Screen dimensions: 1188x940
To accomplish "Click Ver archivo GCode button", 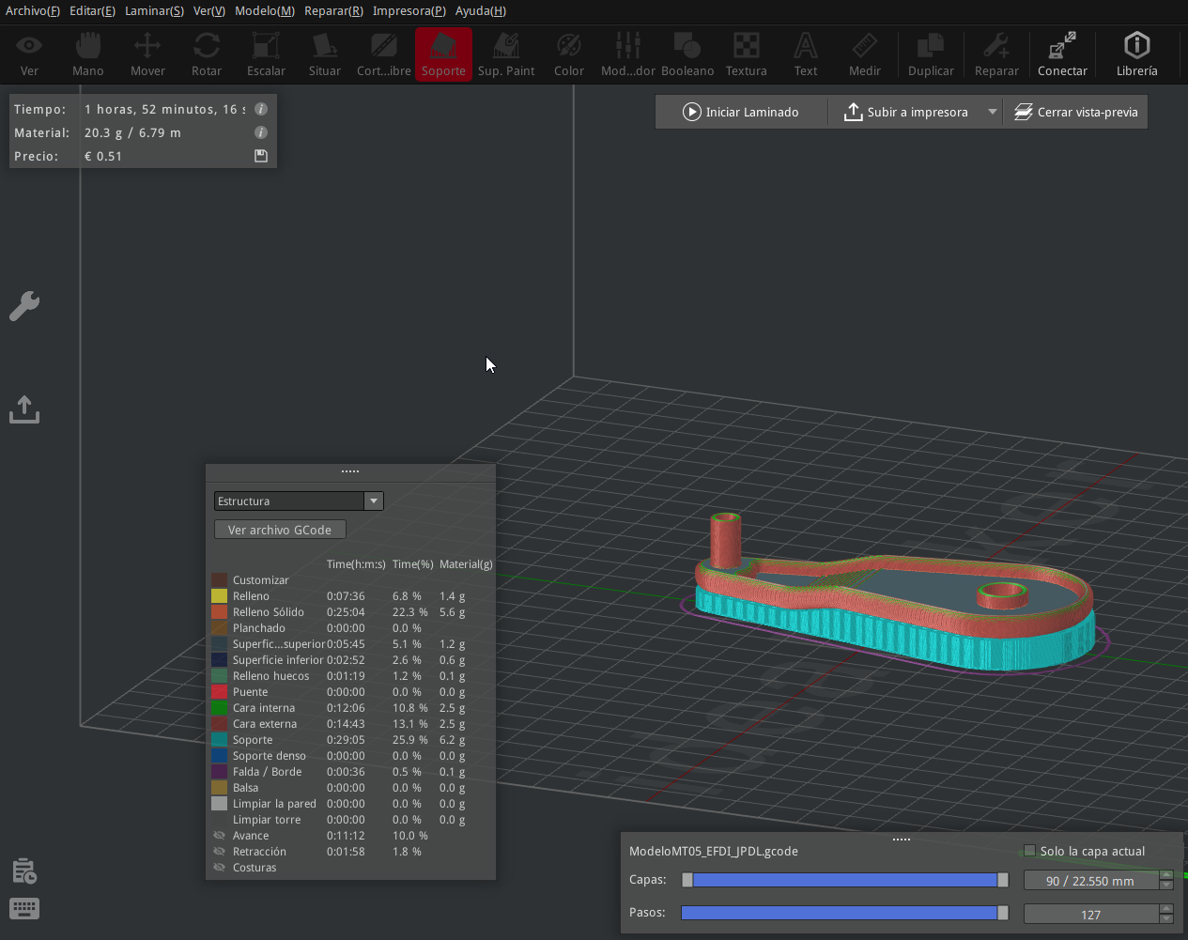I will [x=280, y=530].
